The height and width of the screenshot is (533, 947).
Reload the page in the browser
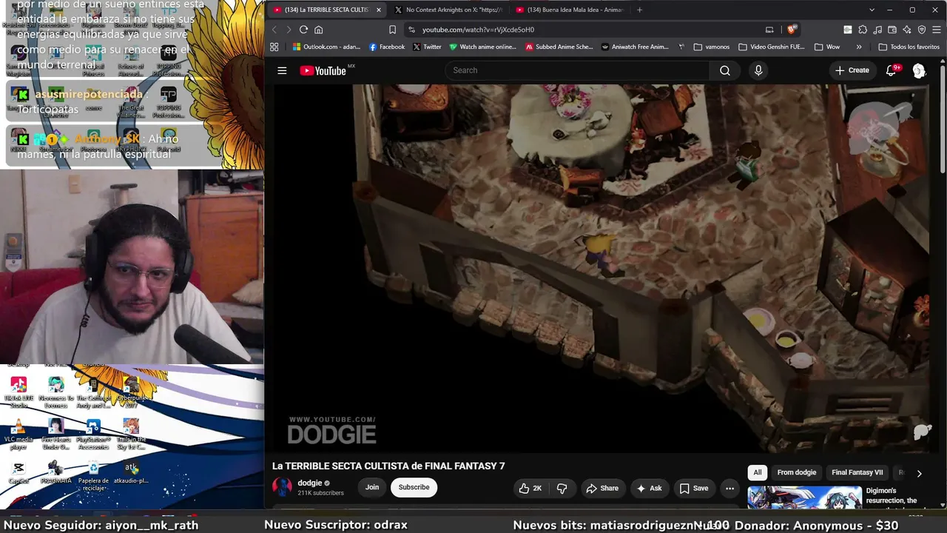303,30
